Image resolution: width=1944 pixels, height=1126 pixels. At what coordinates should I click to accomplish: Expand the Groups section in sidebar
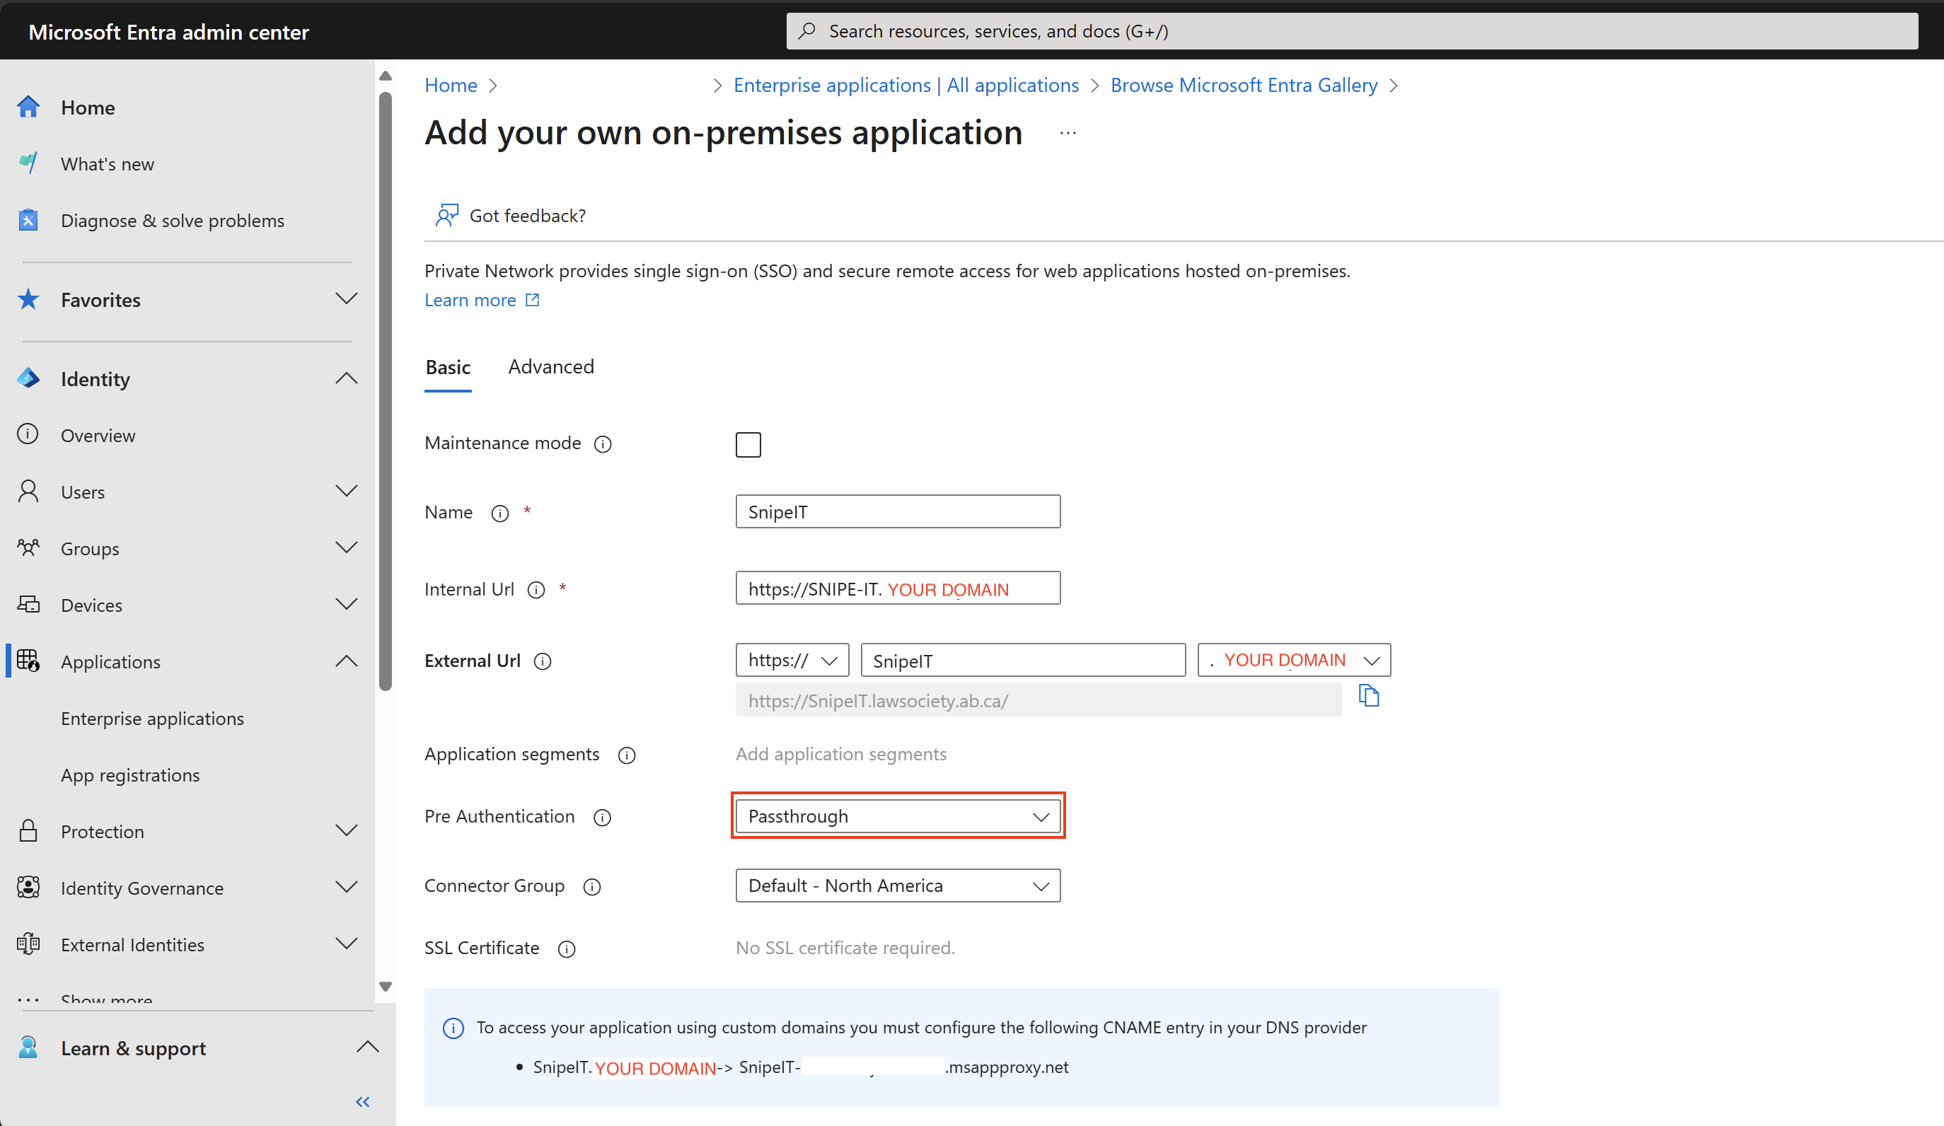point(347,547)
